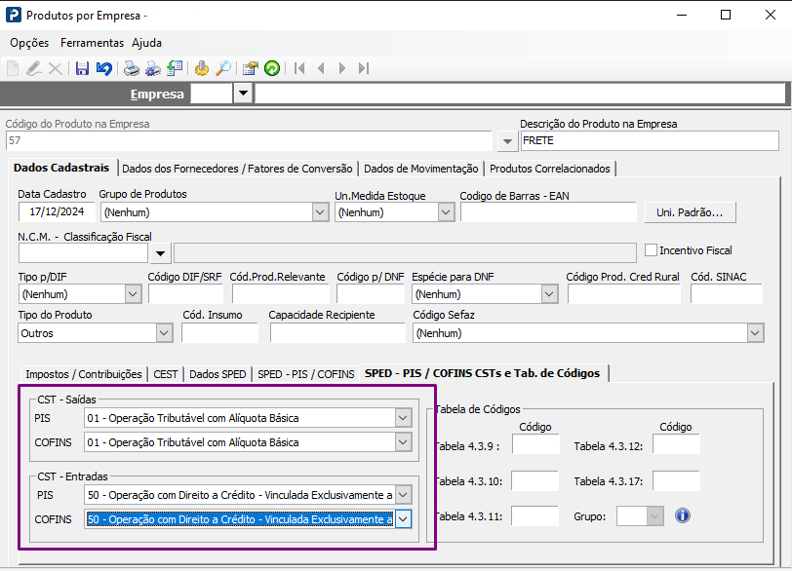Open the CST Entradas COFINS dropdown

point(403,519)
